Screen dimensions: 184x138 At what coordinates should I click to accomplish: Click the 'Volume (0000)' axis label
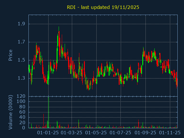coord(10,112)
